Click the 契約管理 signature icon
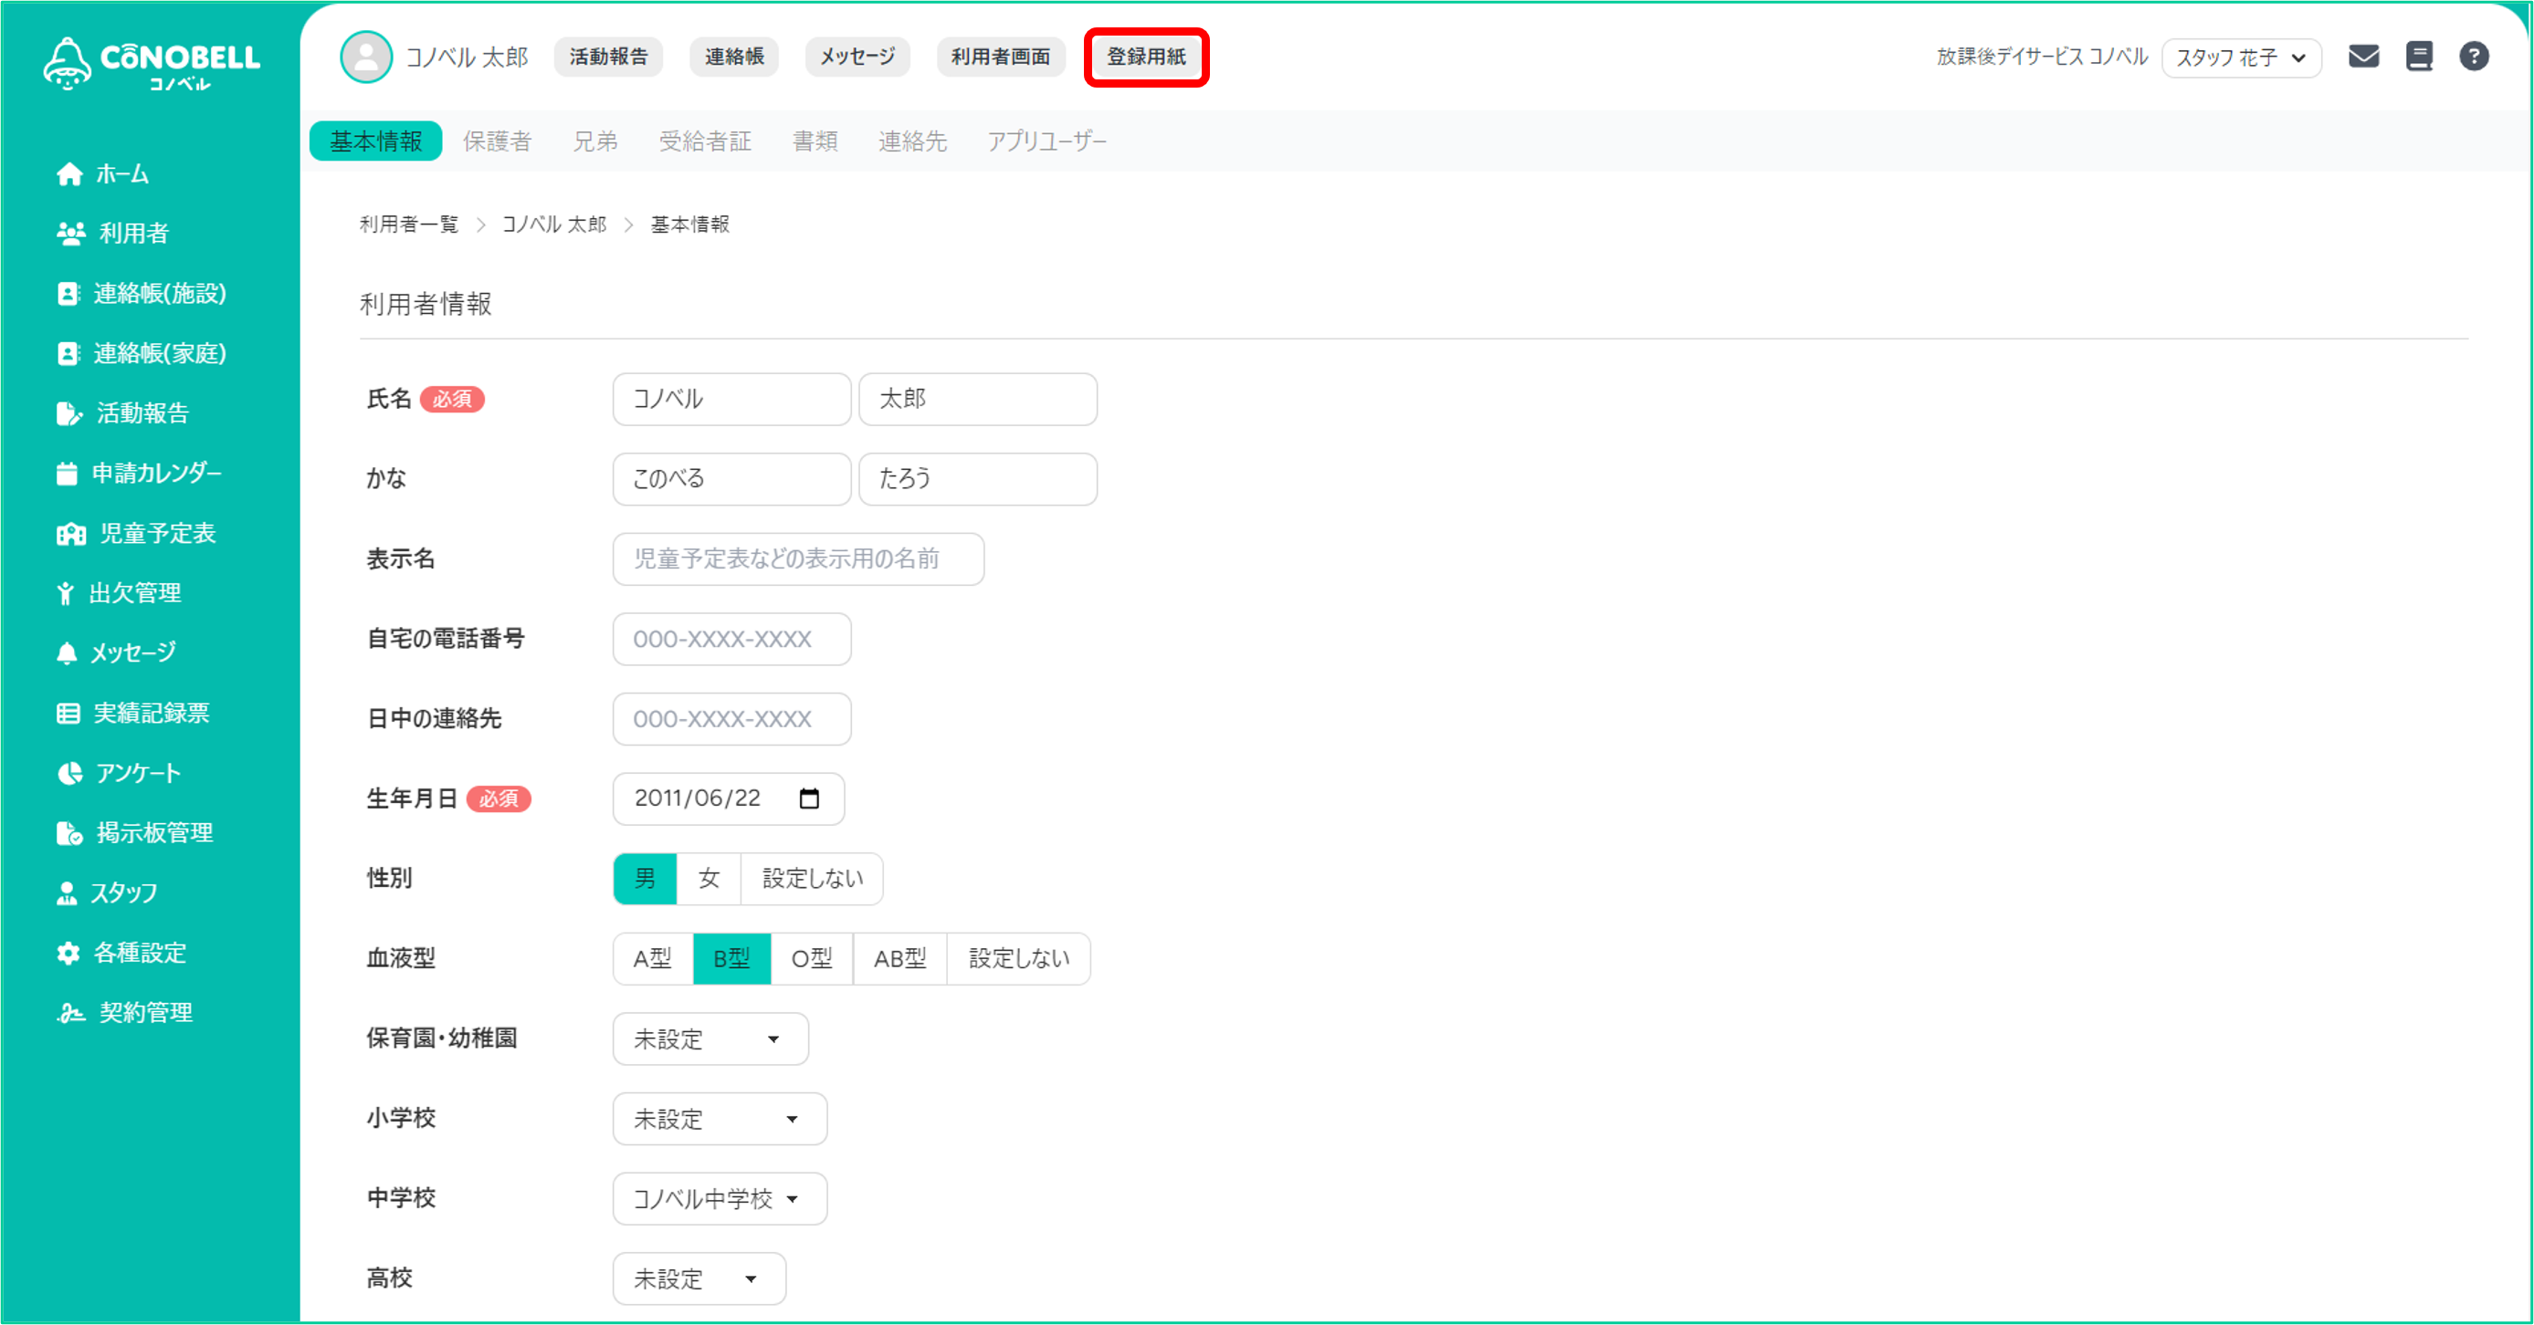 (69, 1012)
